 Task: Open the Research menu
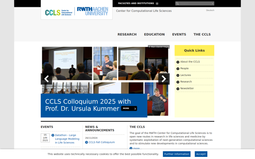point(127,34)
